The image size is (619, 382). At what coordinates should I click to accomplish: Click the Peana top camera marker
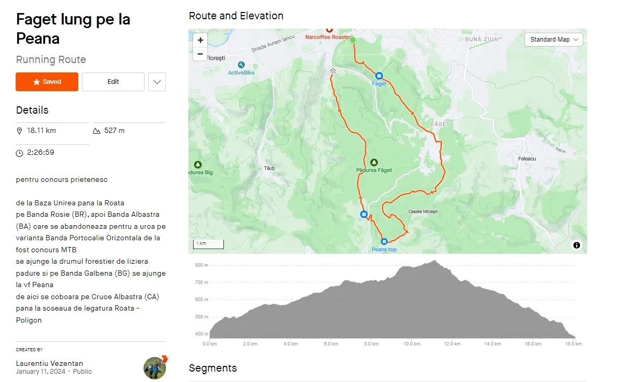[384, 241]
